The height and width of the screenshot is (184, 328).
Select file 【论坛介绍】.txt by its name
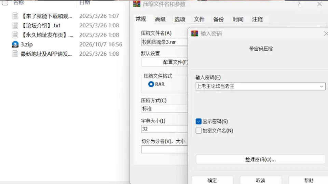41,25
